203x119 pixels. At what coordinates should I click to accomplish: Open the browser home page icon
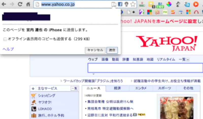pos(28,4)
